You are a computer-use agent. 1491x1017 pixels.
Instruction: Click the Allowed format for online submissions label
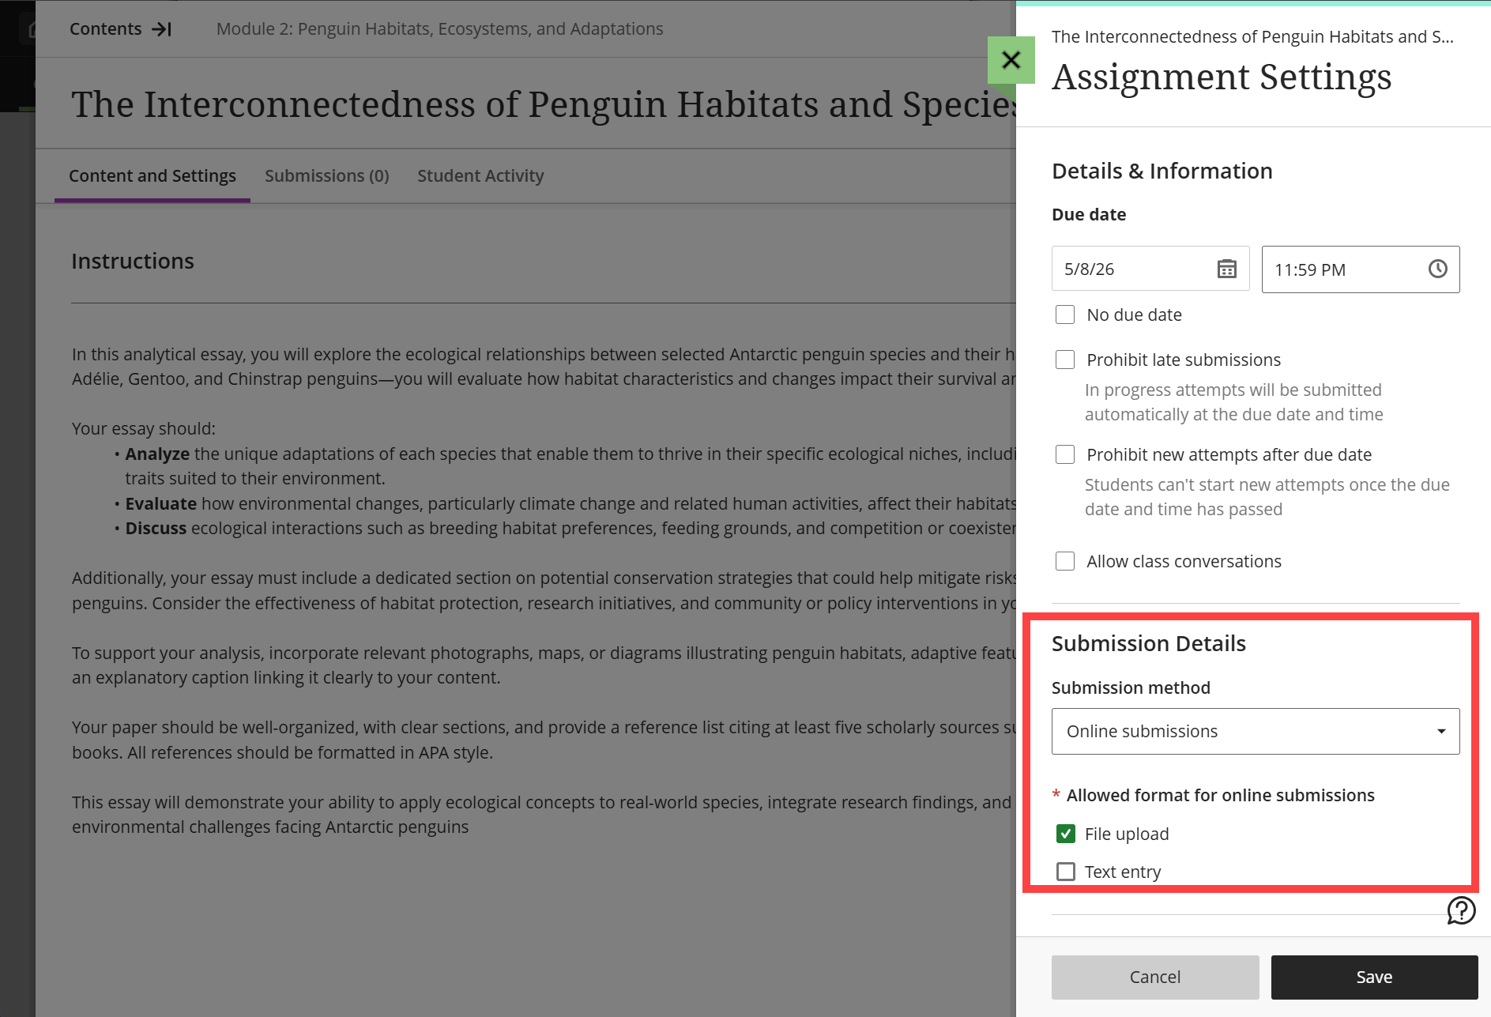(1220, 796)
